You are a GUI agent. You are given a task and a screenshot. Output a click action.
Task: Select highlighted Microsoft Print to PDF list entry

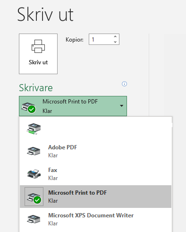pos(95,197)
